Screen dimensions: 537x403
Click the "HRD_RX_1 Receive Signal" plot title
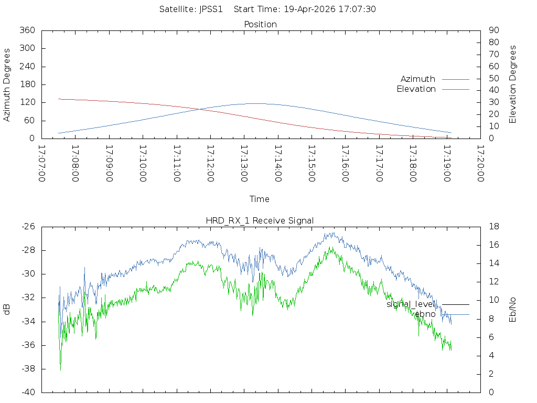(260, 221)
